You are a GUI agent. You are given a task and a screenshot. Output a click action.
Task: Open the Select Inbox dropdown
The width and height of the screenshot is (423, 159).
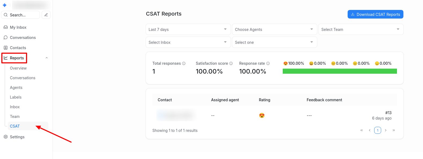click(188, 42)
